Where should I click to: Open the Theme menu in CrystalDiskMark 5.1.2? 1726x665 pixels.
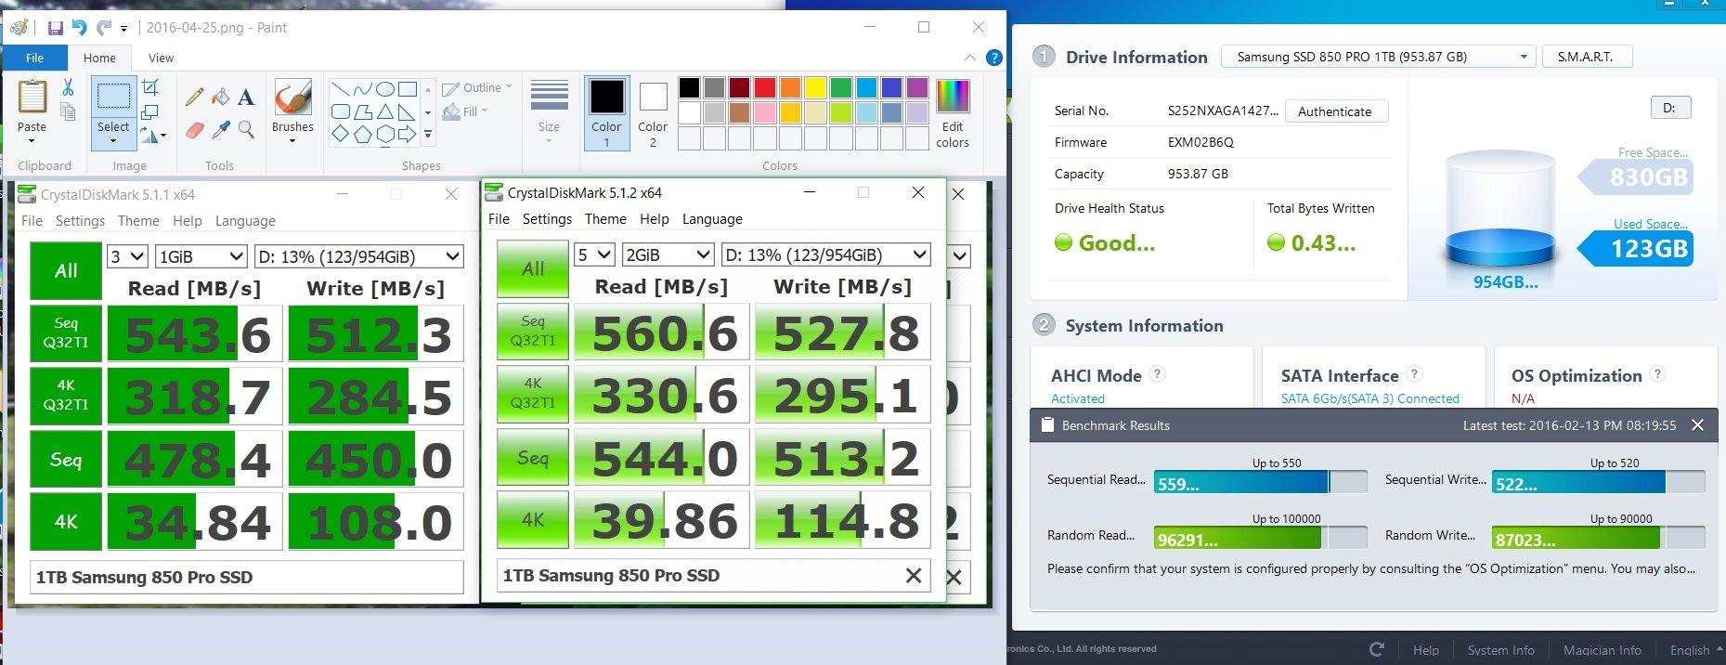605,219
